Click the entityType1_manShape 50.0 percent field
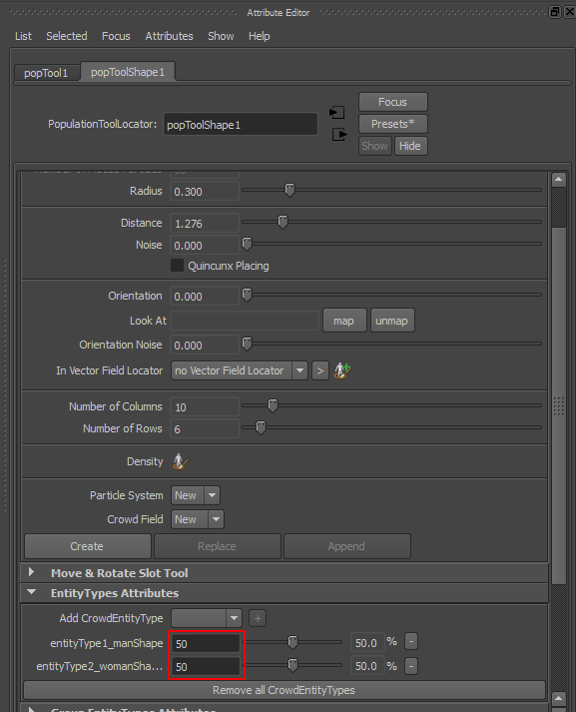This screenshot has width=576, height=712. tap(367, 642)
